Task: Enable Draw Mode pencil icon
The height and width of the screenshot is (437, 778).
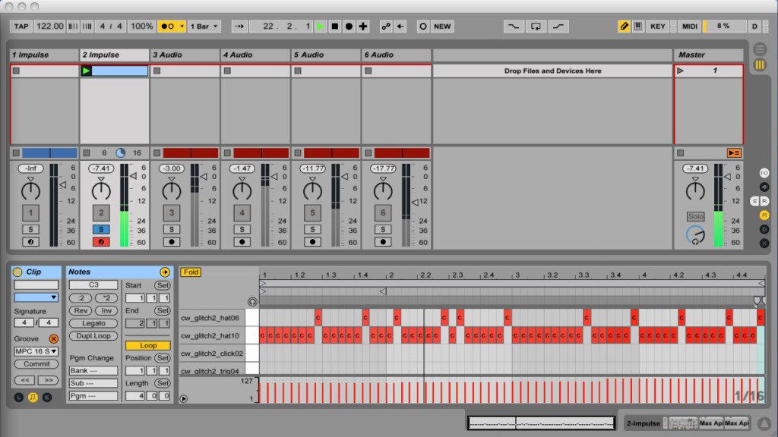Action: (624, 26)
